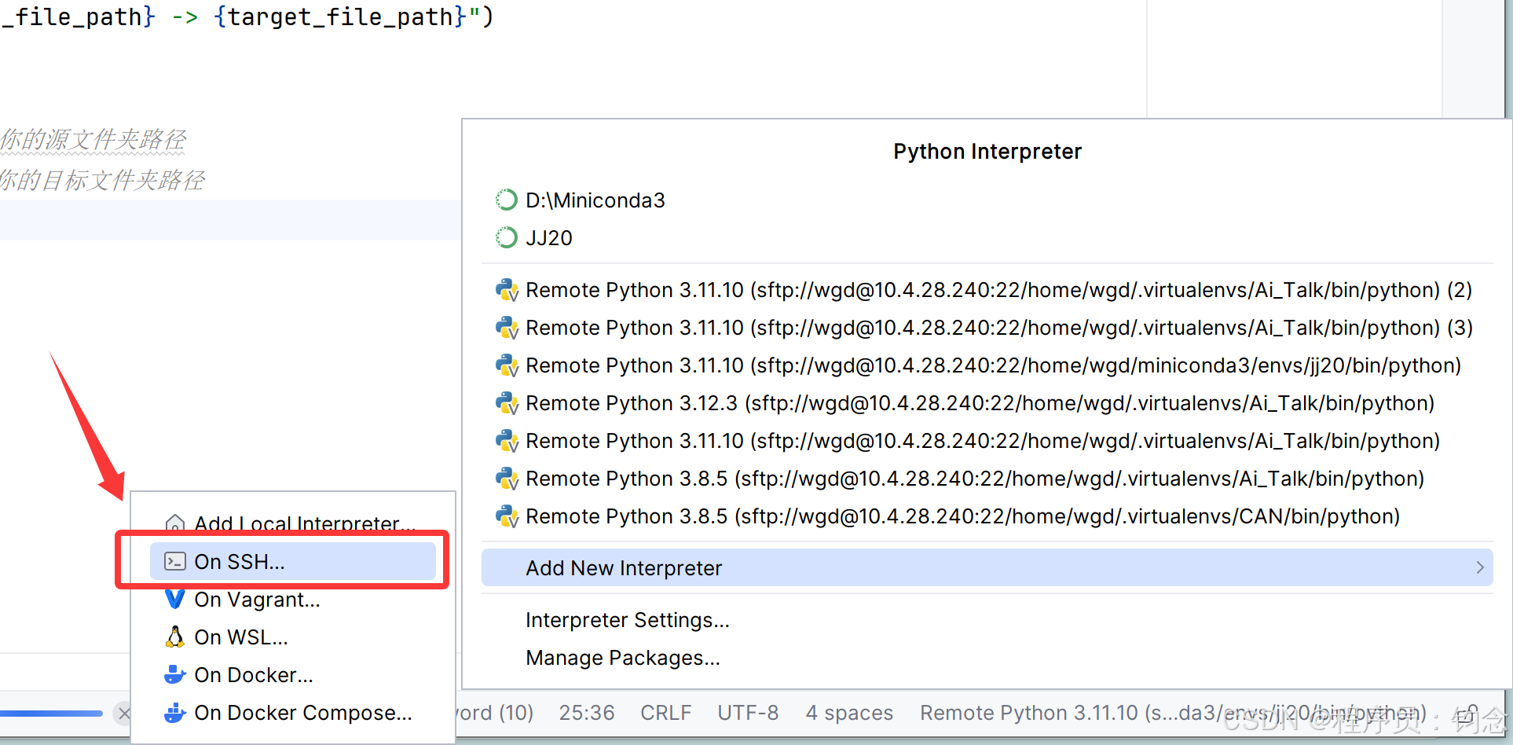This screenshot has width=1513, height=745.
Task: Open Manage Packages
Action: pos(623,658)
